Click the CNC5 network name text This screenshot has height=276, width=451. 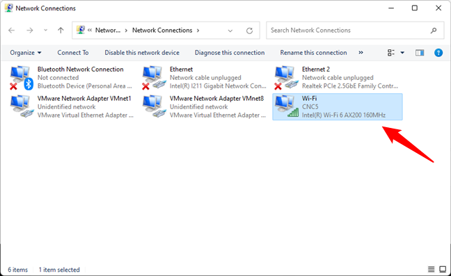tap(310, 106)
